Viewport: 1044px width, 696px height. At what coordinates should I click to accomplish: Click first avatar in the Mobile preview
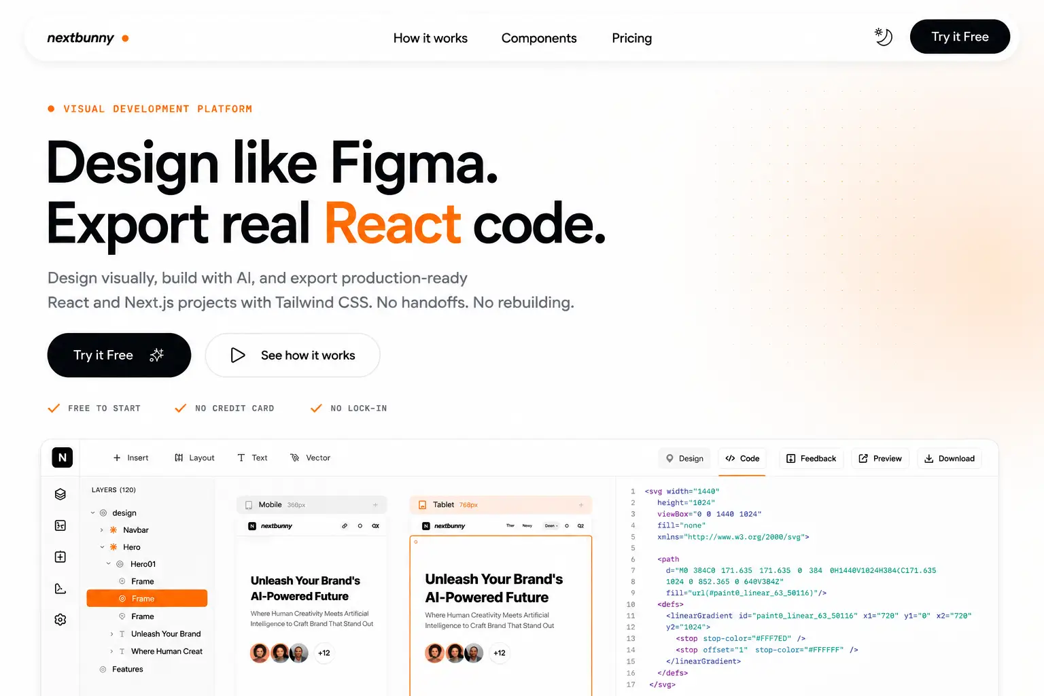[x=260, y=653]
